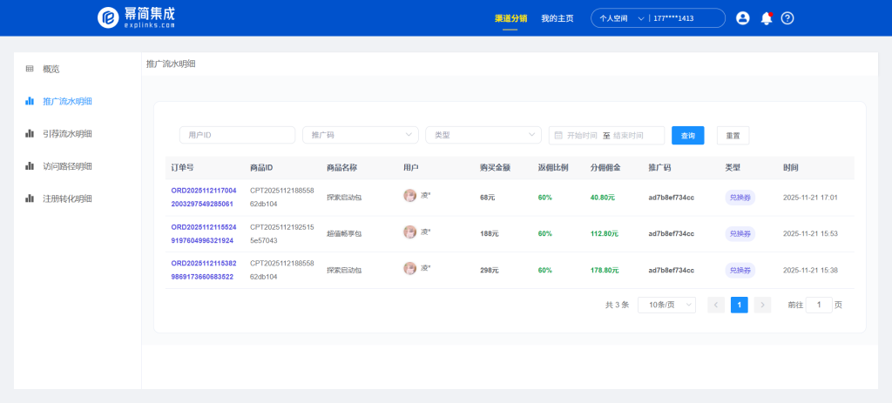The width and height of the screenshot is (892, 403).
Task: Expand the 类型 dropdown filter
Action: [x=483, y=135]
